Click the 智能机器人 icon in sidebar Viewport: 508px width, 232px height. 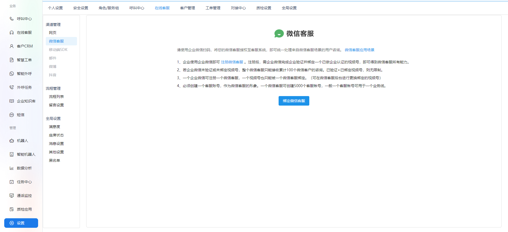(x=12, y=154)
